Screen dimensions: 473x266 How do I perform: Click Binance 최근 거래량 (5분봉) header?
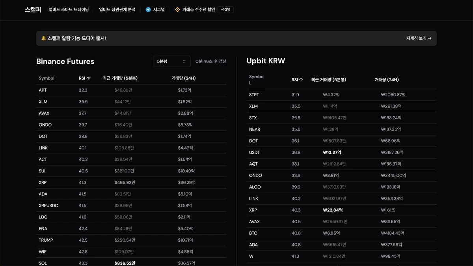(x=120, y=78)
